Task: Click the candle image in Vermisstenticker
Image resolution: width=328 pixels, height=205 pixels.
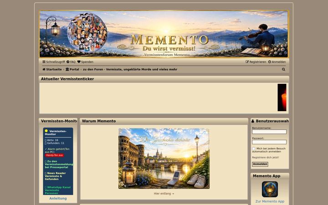Action: pos(282,97)
